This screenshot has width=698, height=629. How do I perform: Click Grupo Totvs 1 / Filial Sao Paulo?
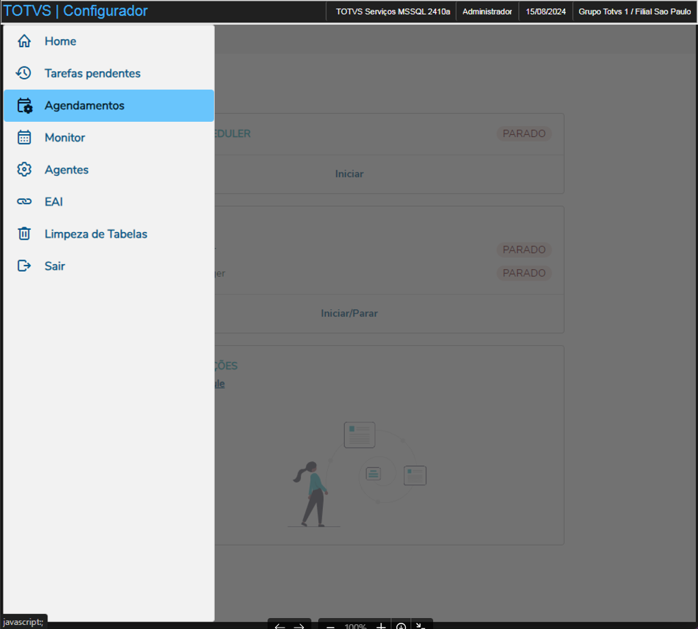click(634, 12)
